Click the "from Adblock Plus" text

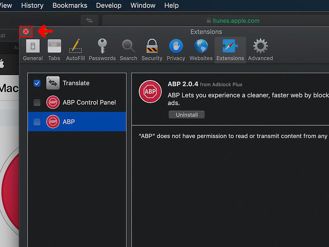pyautogui.click(x=221, y=85)
